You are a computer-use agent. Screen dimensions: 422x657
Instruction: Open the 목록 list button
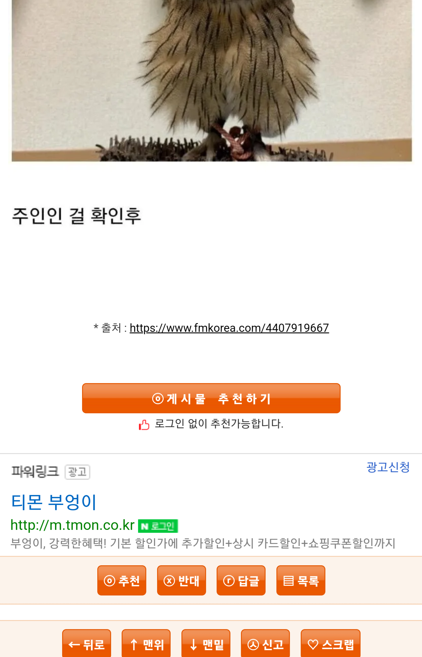[301, 580]
